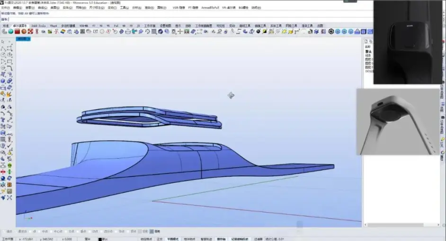Click the horizontal scrollbar in the right panel
Screen dimensions: 446x241
pyautogui.click(x=402, y=225)
